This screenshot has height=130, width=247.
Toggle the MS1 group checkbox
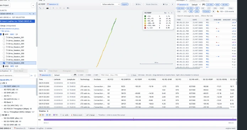coord(1,34)
